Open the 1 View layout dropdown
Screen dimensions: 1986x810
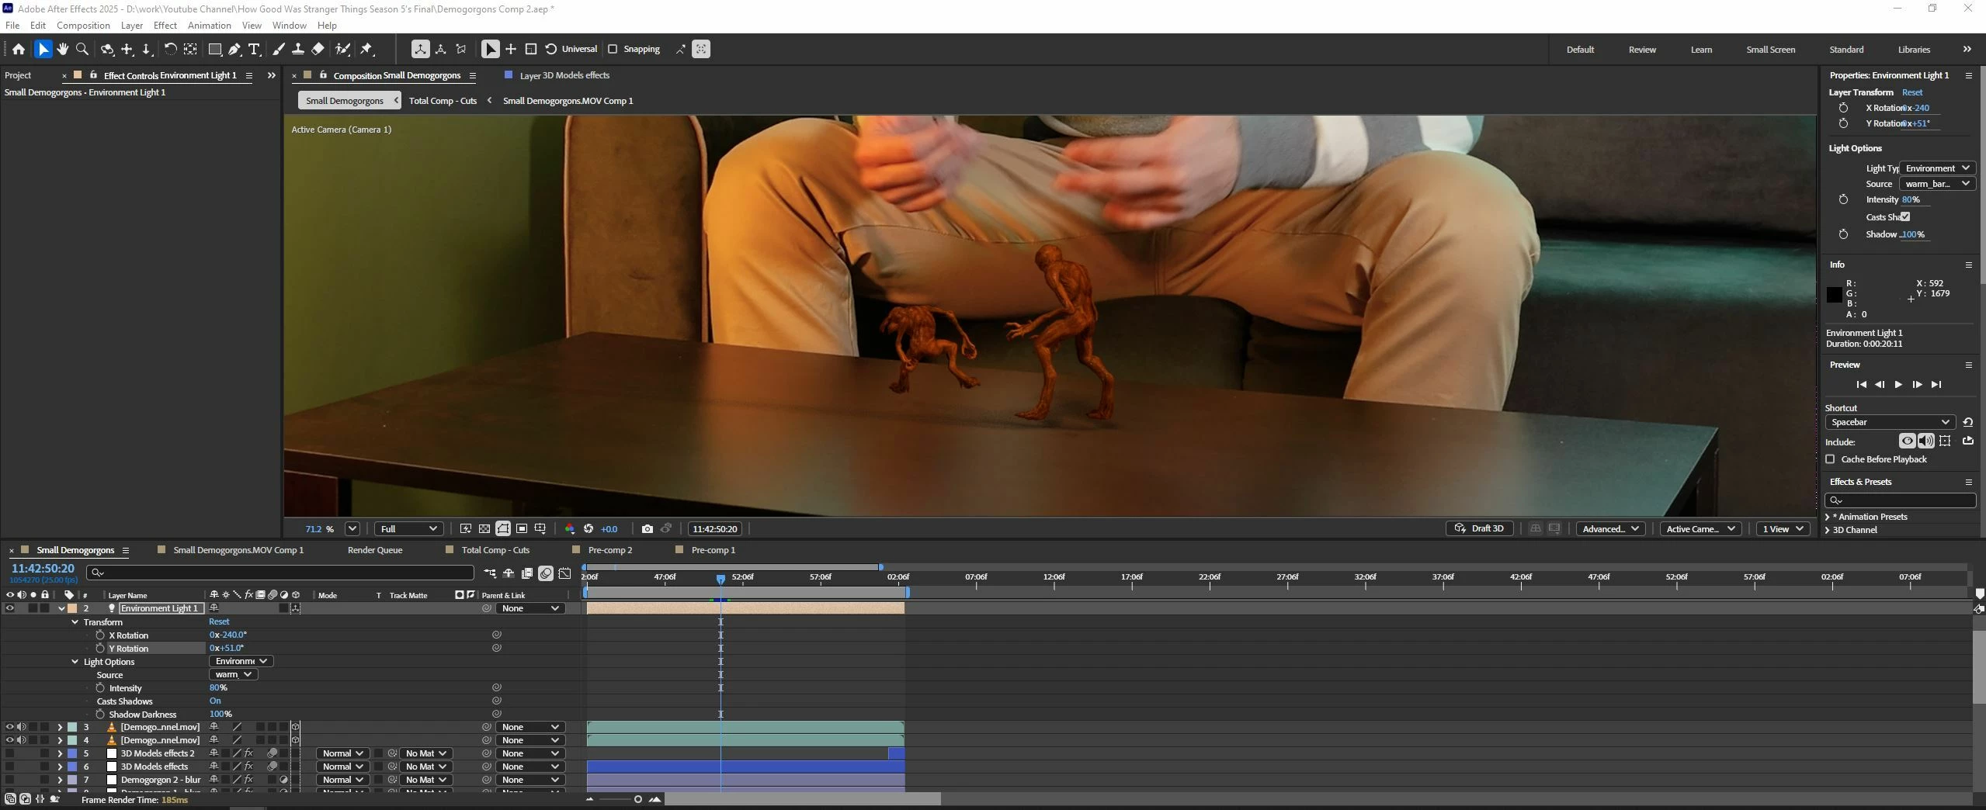click(x=1783, y=528)
